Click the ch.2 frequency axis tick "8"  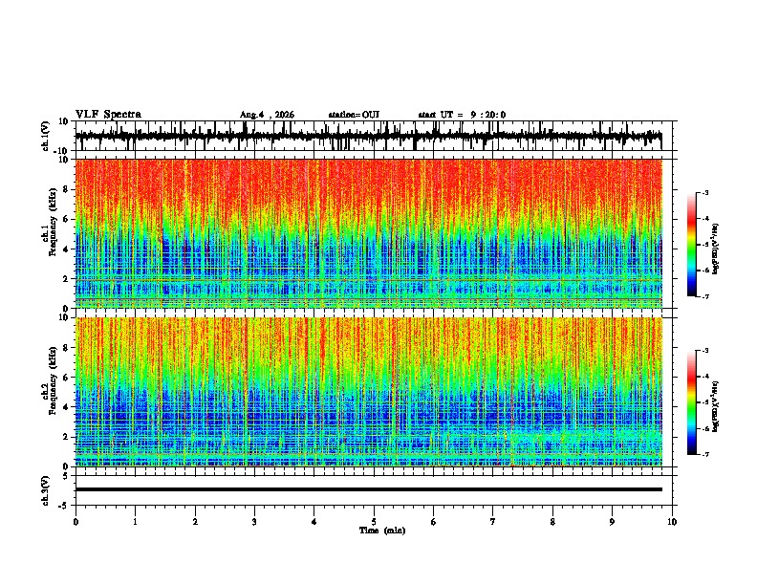click(x=66, y=348)
